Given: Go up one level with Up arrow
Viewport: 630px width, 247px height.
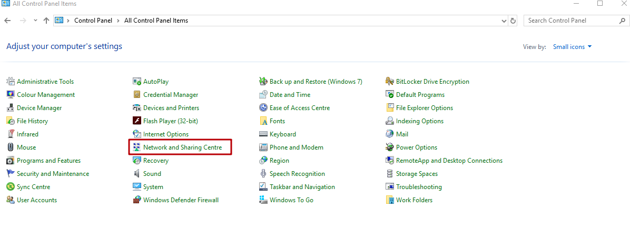Looking at the screenshot, I should coord(46,21).
